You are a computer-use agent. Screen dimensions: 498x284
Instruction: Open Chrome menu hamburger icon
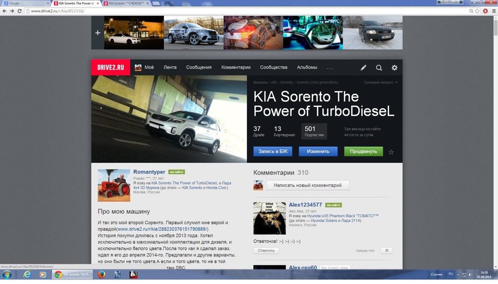click(493, 11)
